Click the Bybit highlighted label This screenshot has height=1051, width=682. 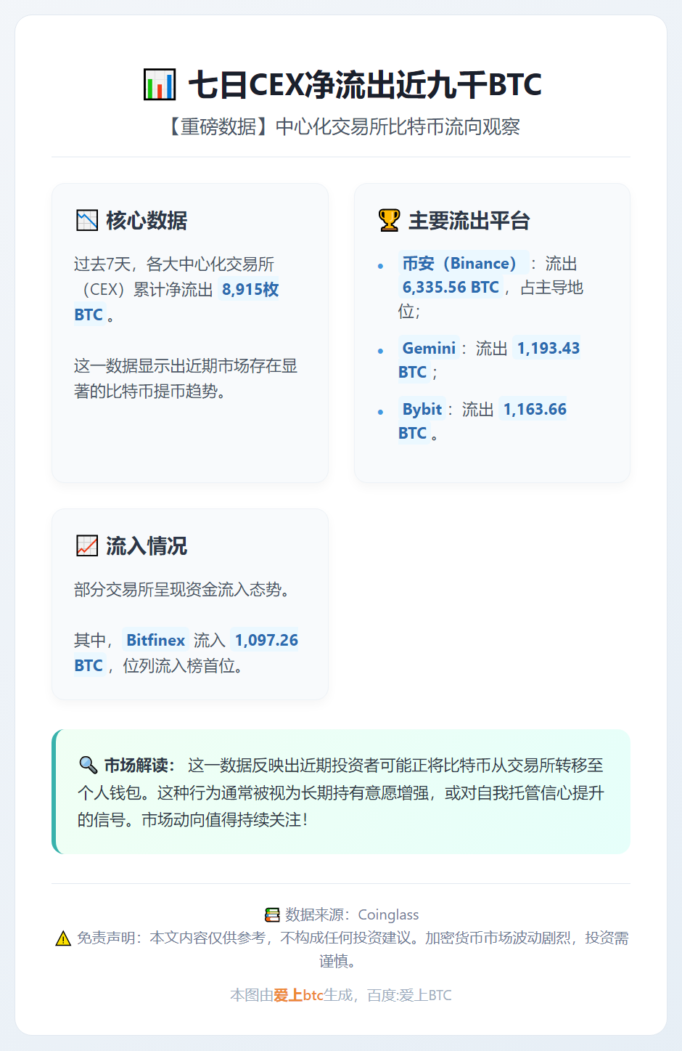point(422,409)
